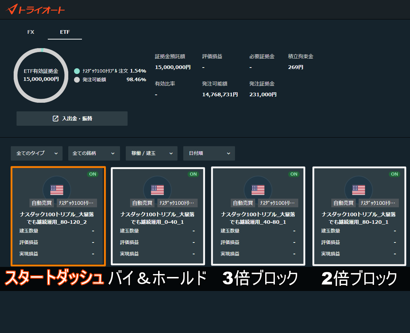Click 建玉数量 row on 0-40_1 card

click(x=157, y=231)
